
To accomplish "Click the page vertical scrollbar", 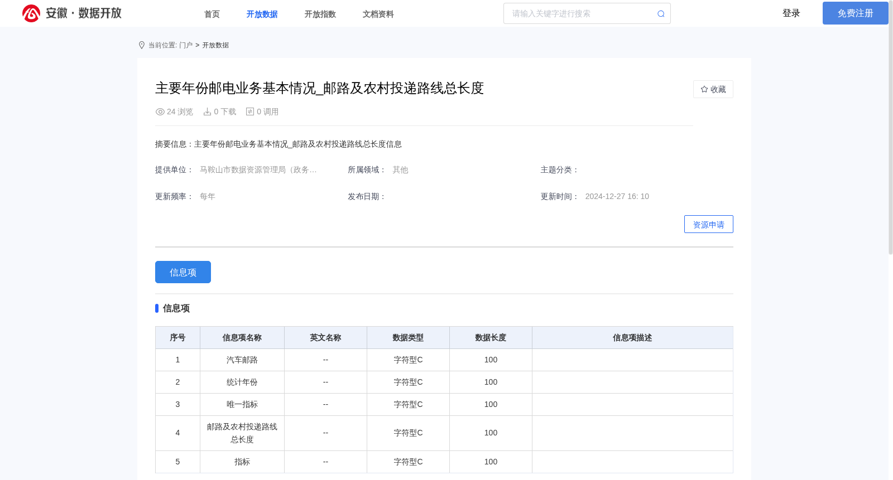I will (x=890, y=128).
